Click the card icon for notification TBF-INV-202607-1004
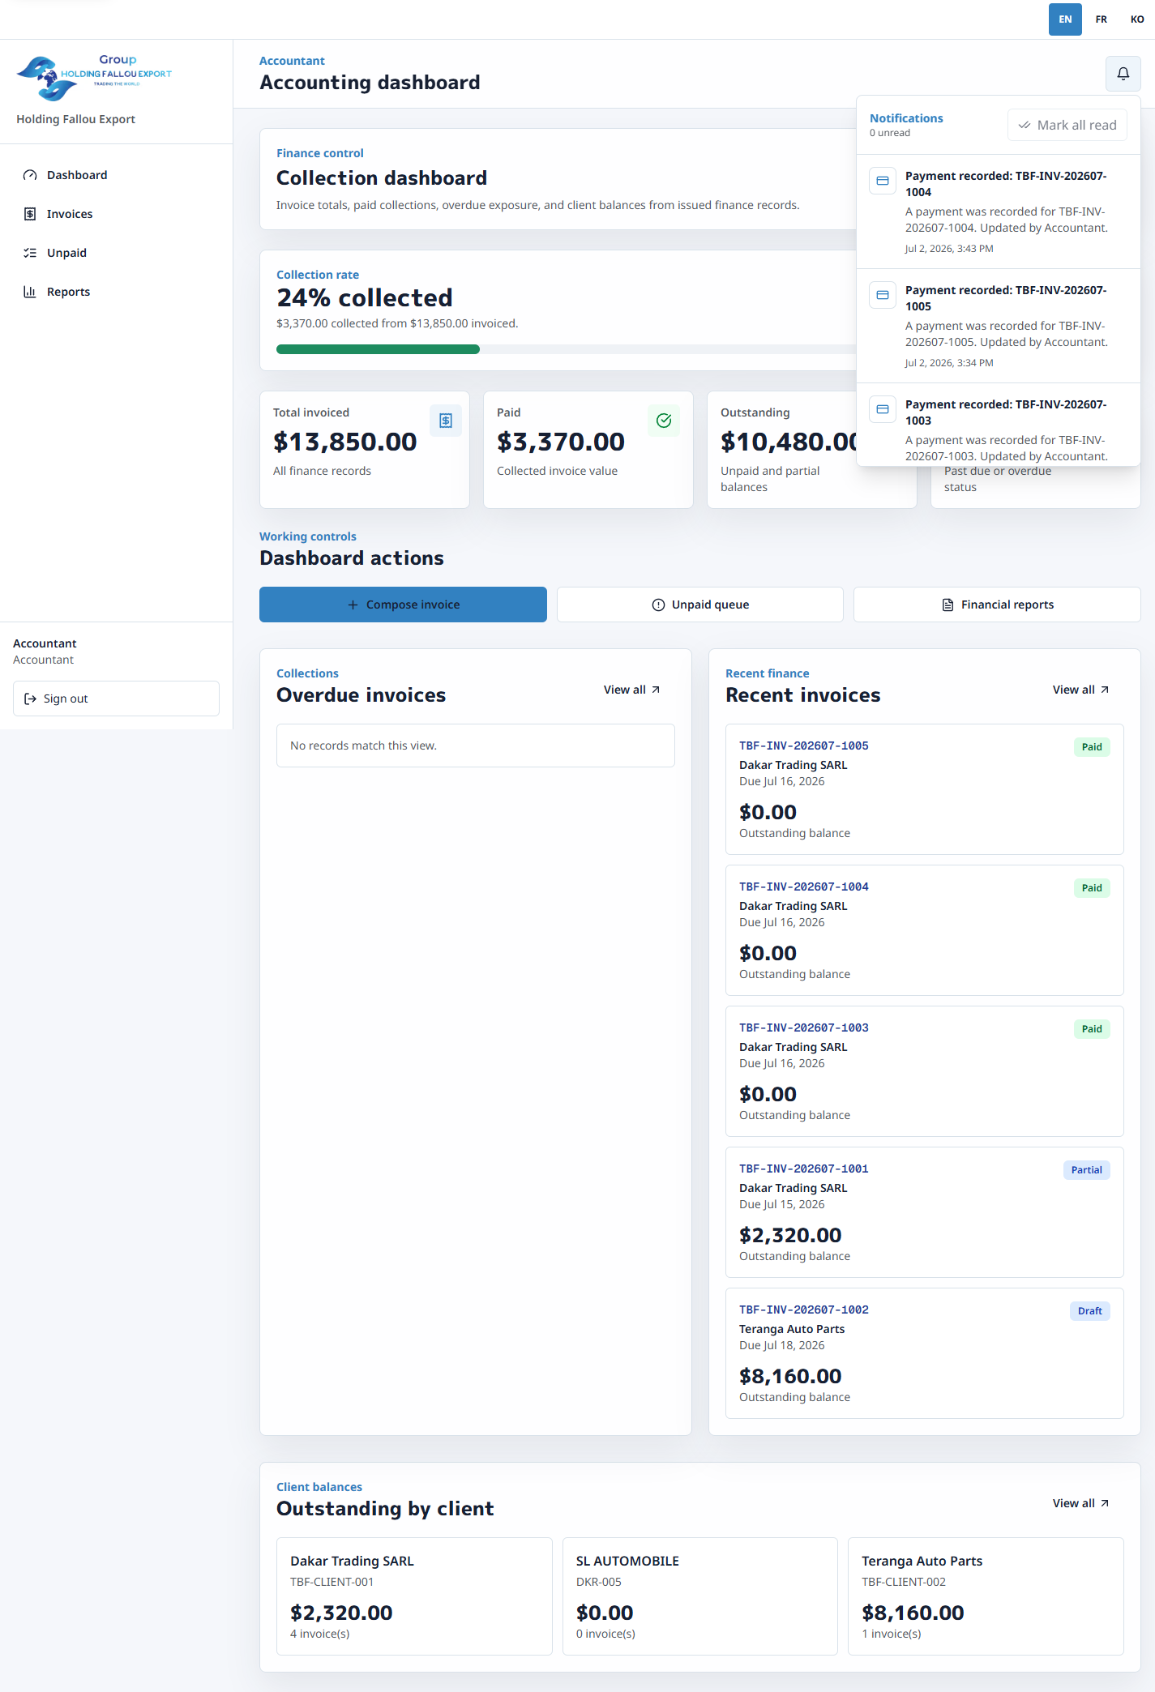This screenshot has height=1692, width=1155. pyautogui.click(x=883, y=181)
